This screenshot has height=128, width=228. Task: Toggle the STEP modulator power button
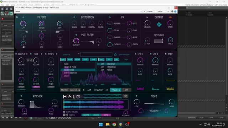pyautogui.click(x=166, y=54)
